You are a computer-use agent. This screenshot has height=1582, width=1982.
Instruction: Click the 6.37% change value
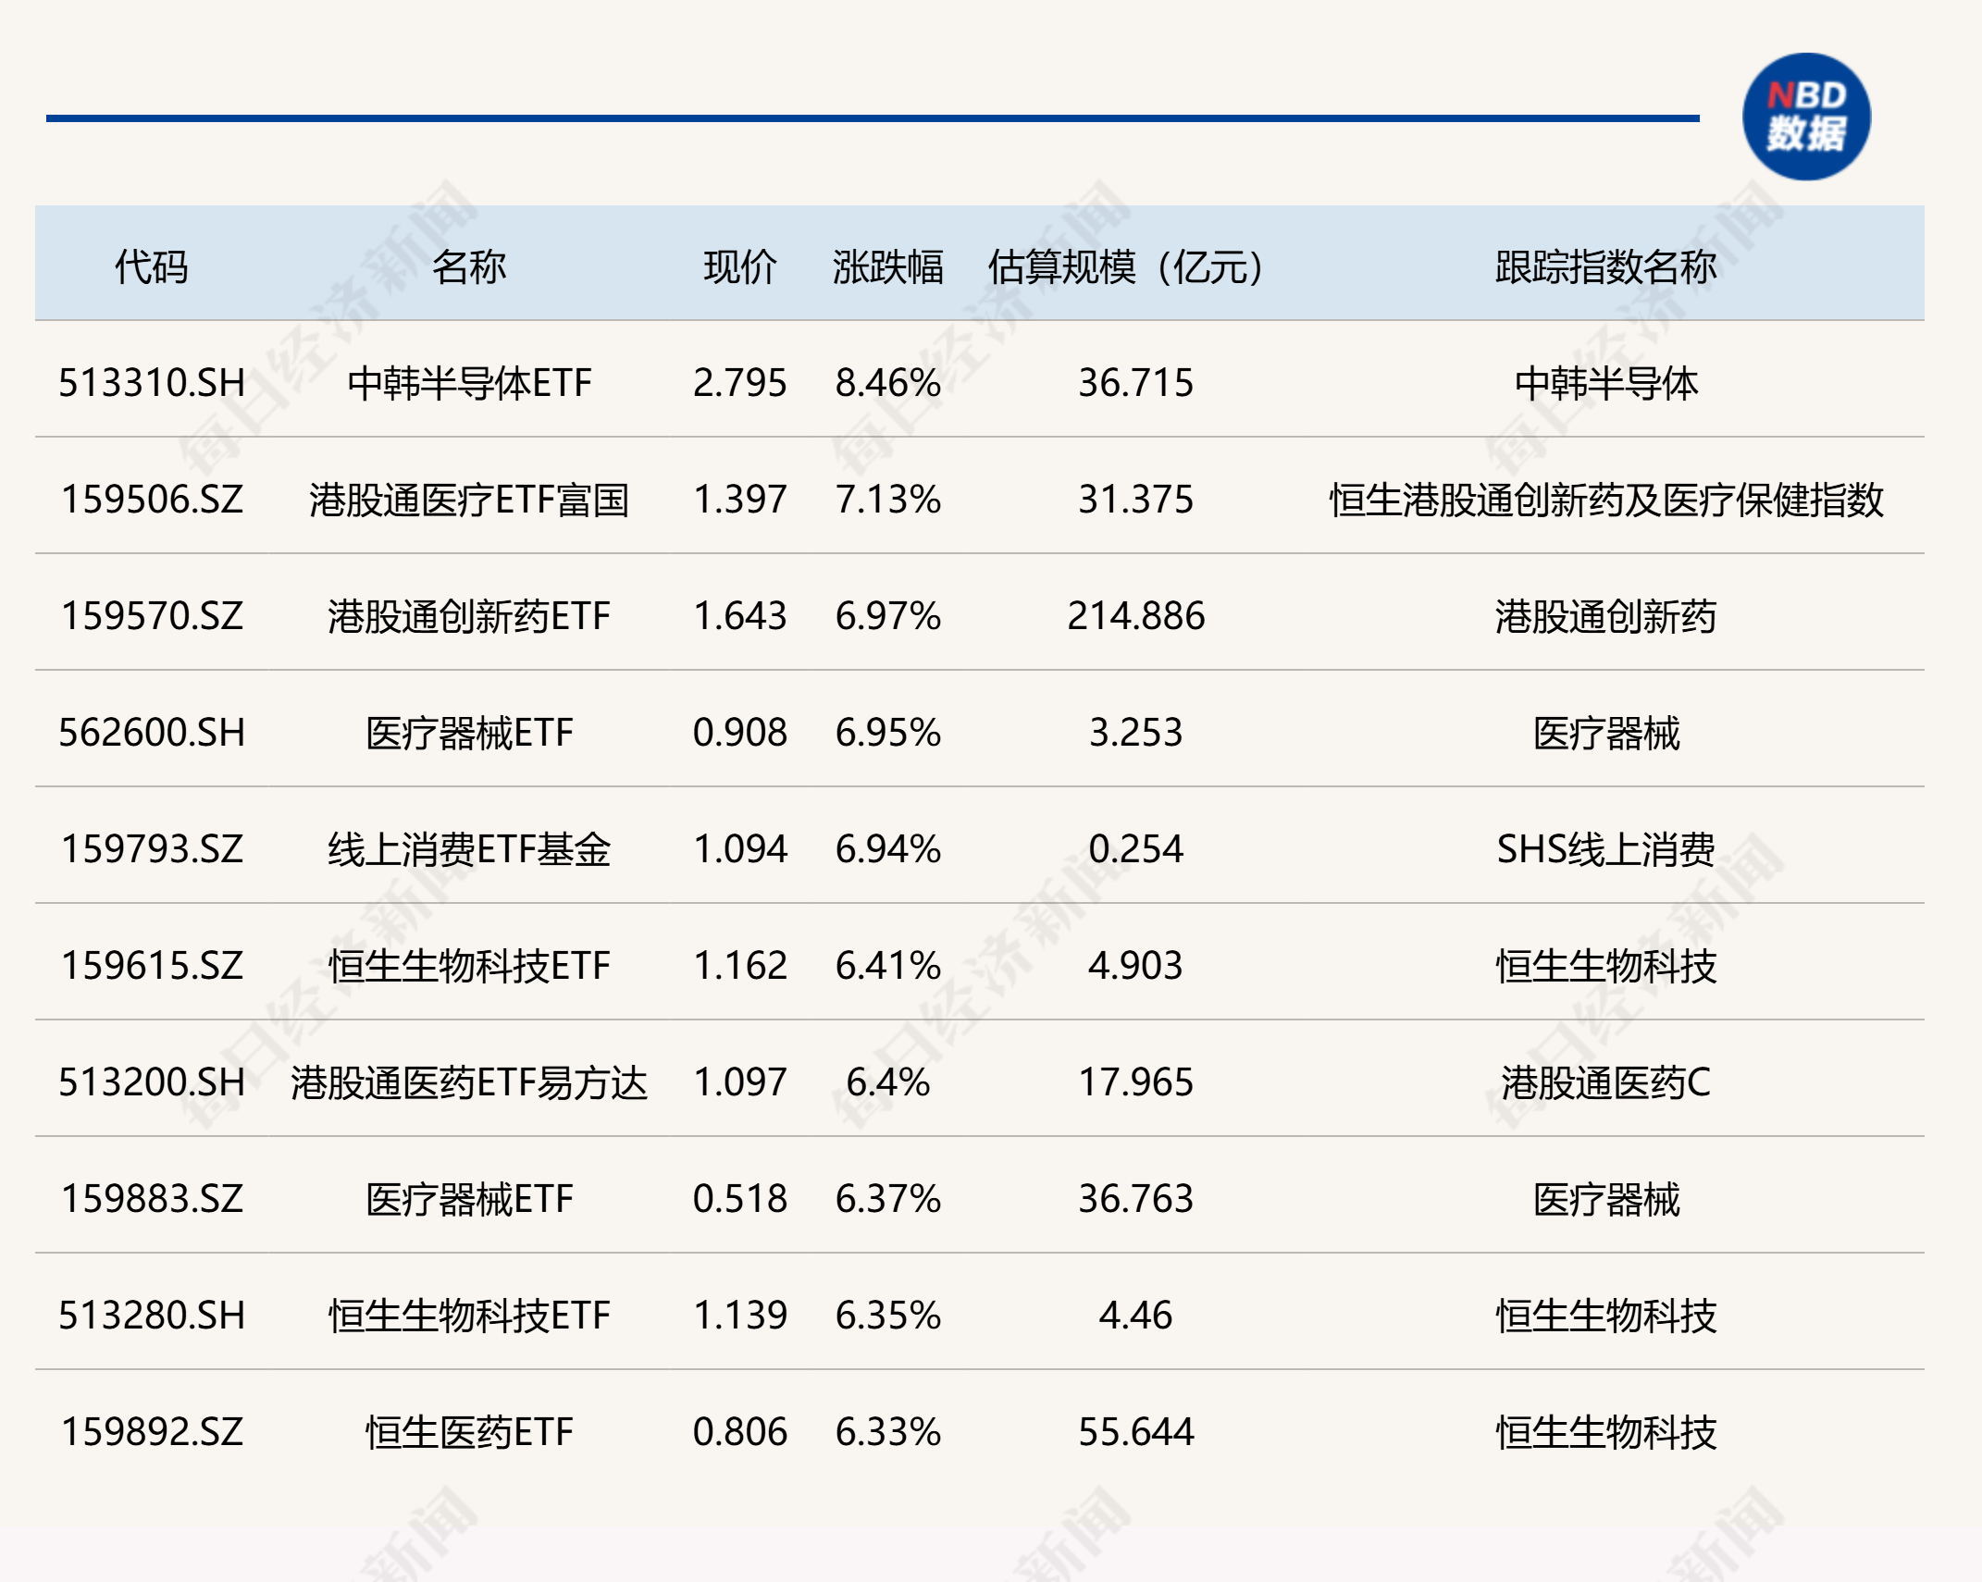click(x=887, y=1199)
